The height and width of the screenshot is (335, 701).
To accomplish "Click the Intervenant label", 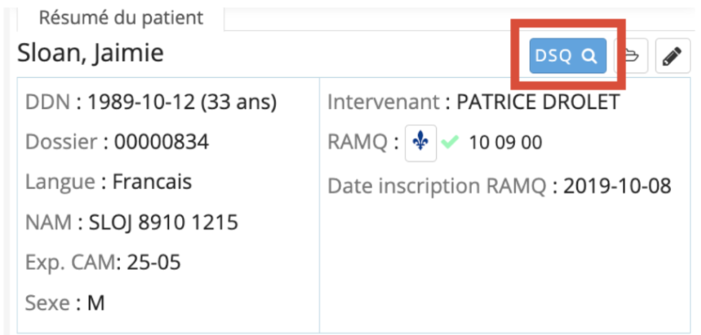I will pyautogui.click(x=384, y=102).
